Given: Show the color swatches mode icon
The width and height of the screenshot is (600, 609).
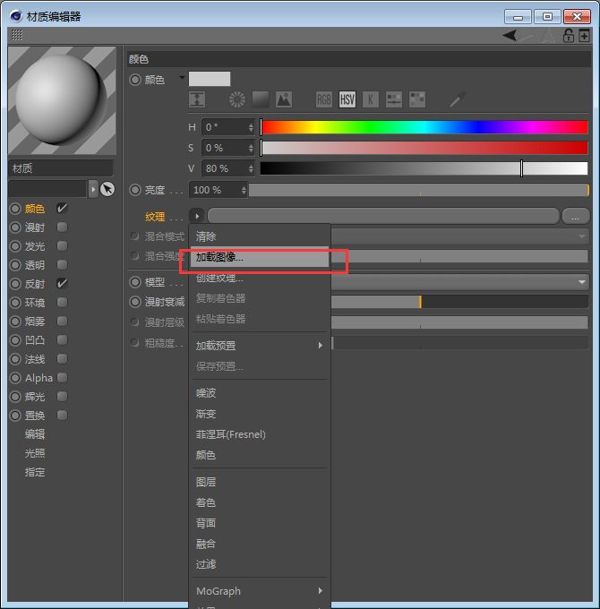Looking at the screenshot, I should pos(417,99).
